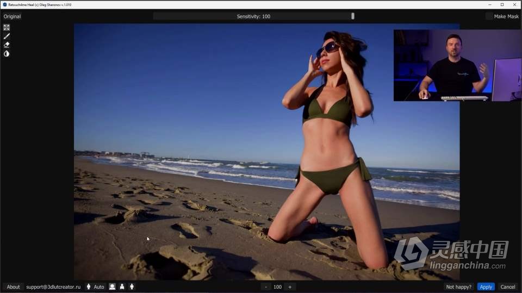Enable the Make Mask checkbox

489,16
